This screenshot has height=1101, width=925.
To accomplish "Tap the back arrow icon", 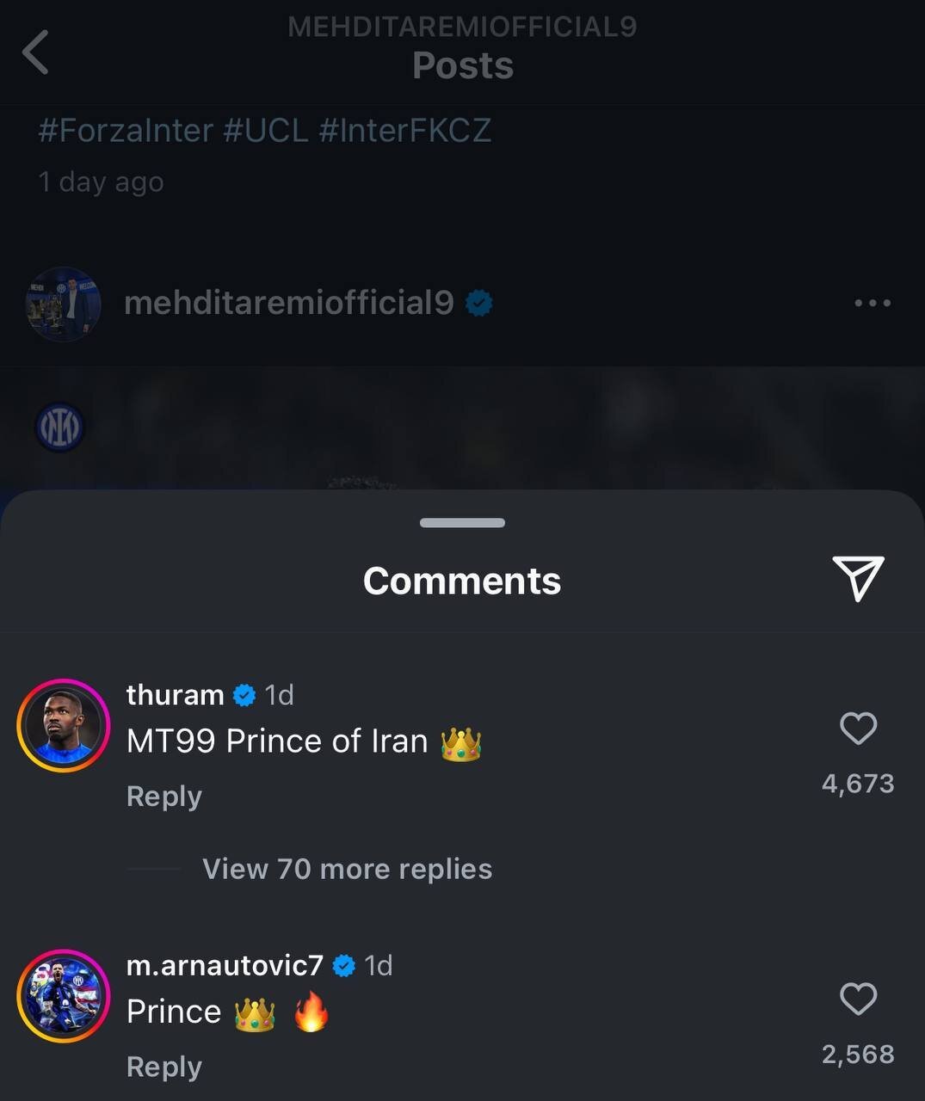I will click(x=36, y=52).
